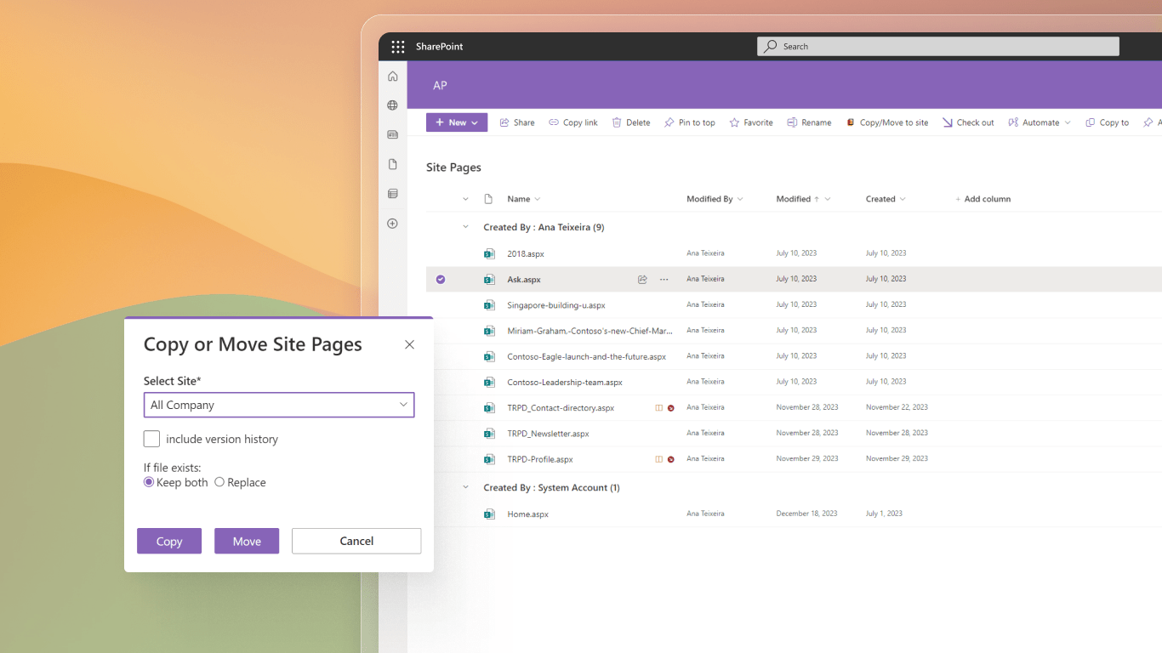This screenshot has height=653, width=1162.
Task: Open the SharePoint app launcher grid
Action: pyautogui.click(x=397, y=46)
